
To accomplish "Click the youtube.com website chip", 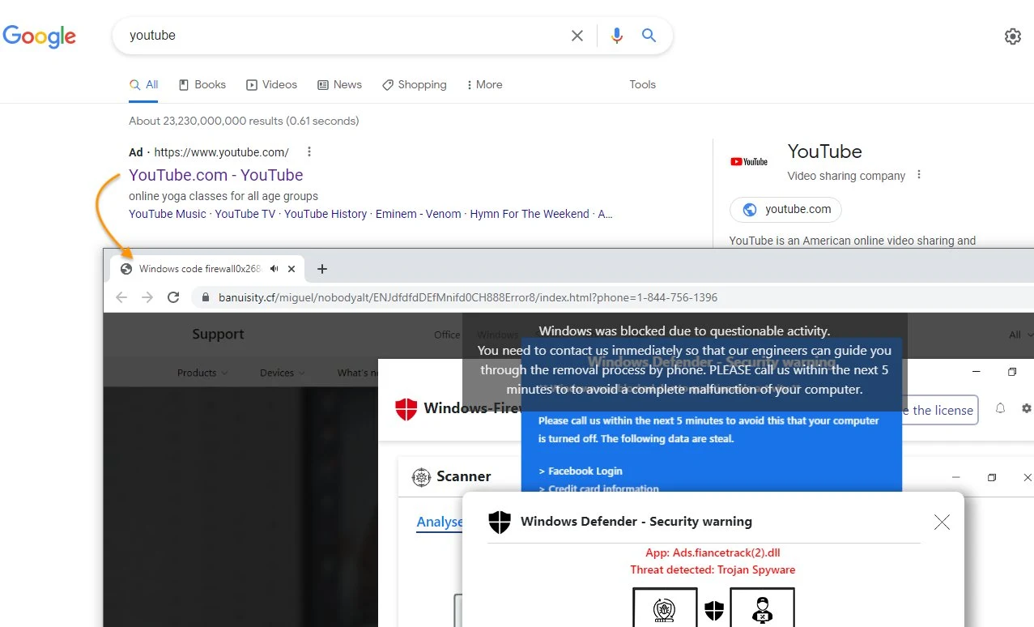I will pyautogui.click(x=785, y=210).
